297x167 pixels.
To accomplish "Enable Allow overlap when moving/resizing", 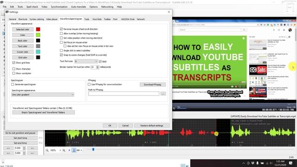I will (x=61, y=33).
